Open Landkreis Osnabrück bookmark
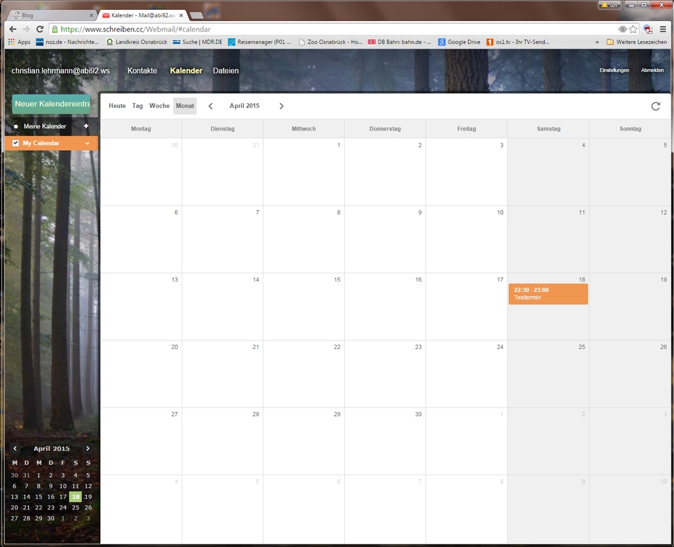674x547 pixels. click(137, 41)
